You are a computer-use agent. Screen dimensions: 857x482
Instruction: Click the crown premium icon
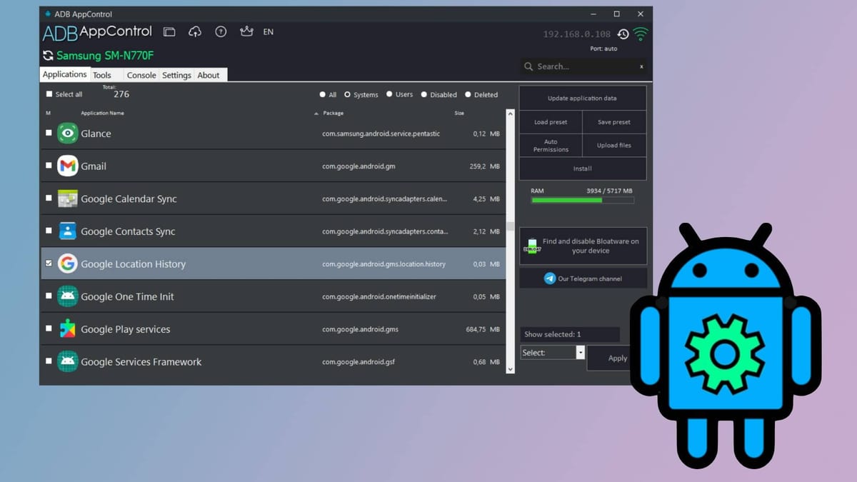click(x=246, y=31)
